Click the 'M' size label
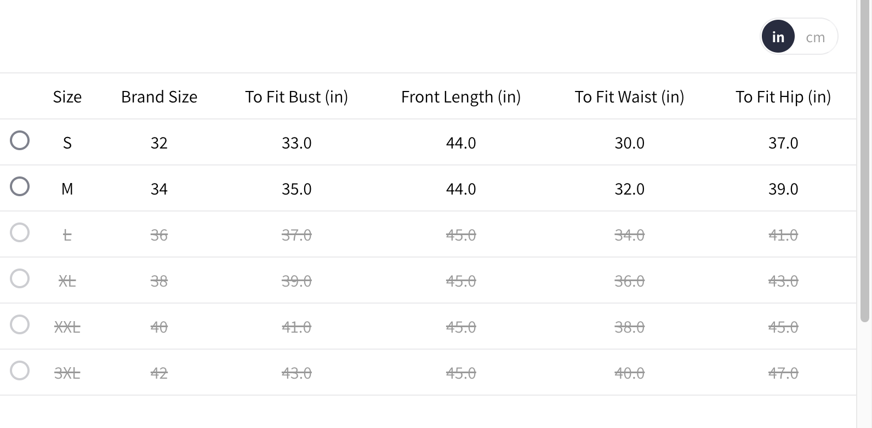Viewport: 872px width, 428px height. coord(67,189)
